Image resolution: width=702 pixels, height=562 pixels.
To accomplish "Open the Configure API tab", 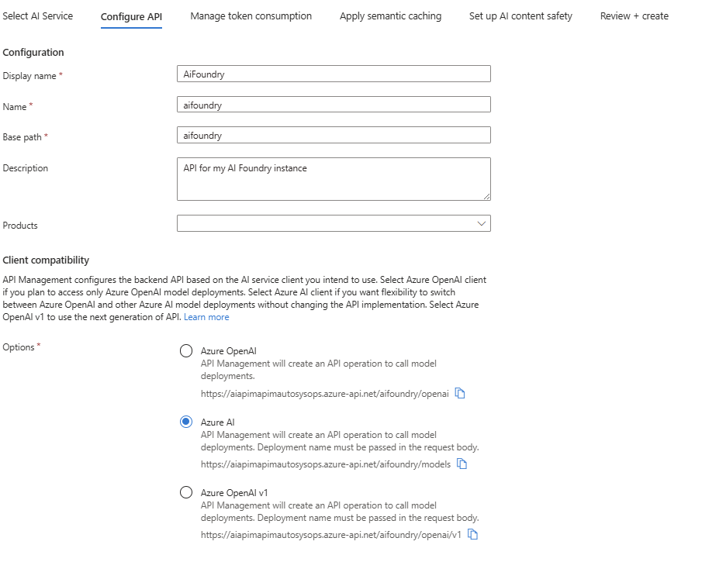I will tap(131, 17).
